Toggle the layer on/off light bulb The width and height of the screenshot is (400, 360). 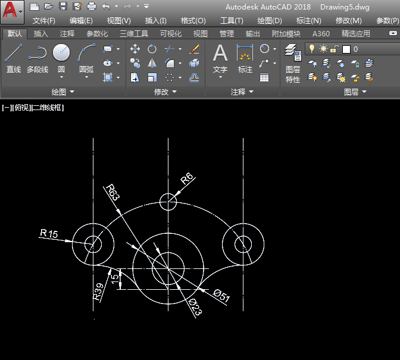[x=311, y=49]
